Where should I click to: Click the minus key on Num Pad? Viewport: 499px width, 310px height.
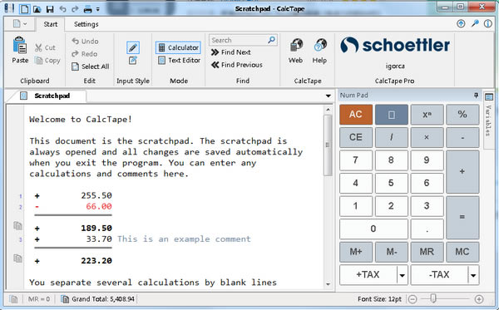point(462,137)
